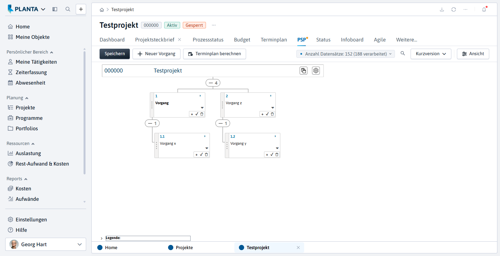Screen dimensions: 500x256
Task: Open the sidebar search magnifier
Action: pyautogui.click(x=68, y=9)
